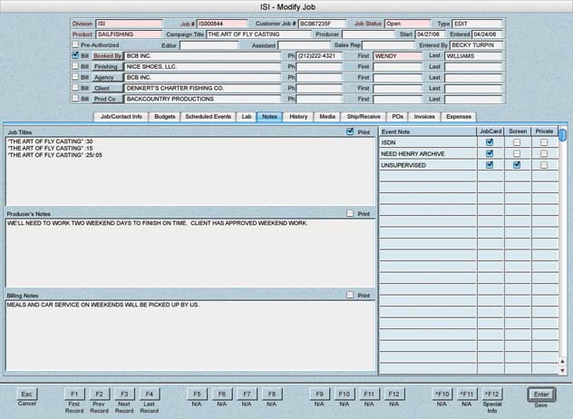This screenshot has height=419, width=573.
Task: Open the Invoices tab
Action: tap(424, 117)
